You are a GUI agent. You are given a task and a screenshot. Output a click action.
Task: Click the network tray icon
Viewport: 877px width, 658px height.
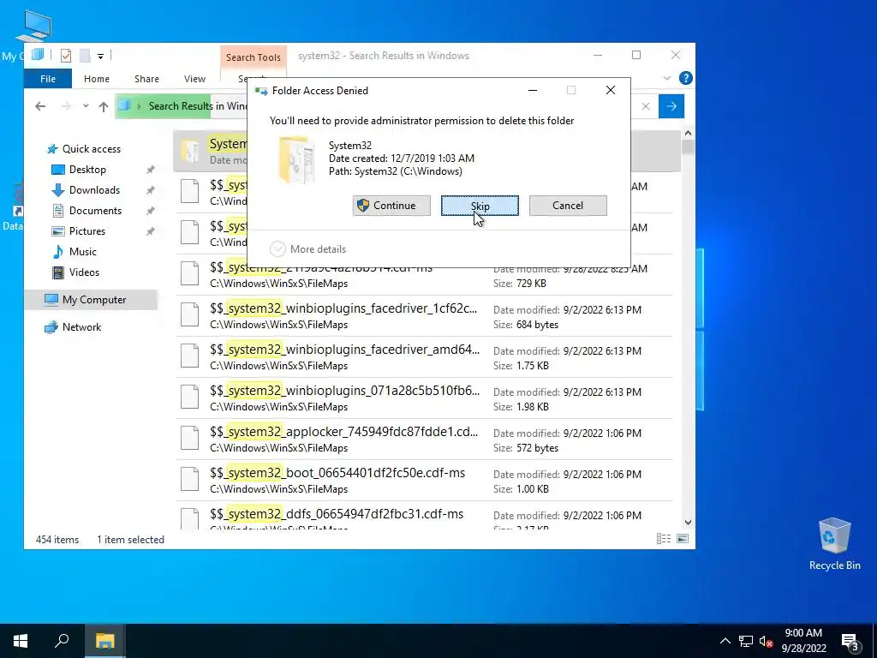746,641
